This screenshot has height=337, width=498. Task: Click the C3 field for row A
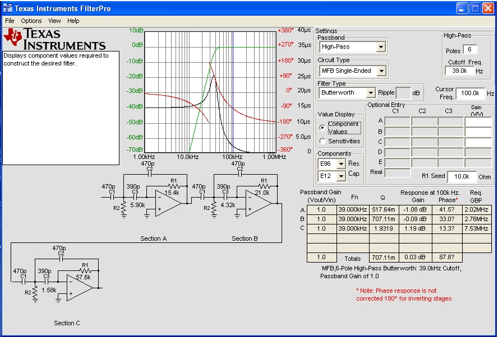pyautogui.click(x=451, y=121)
